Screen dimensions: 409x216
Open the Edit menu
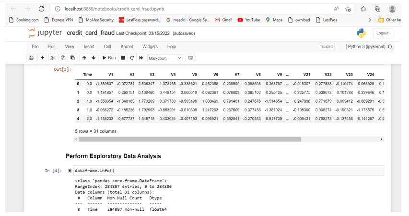click(x=52, y=46)
